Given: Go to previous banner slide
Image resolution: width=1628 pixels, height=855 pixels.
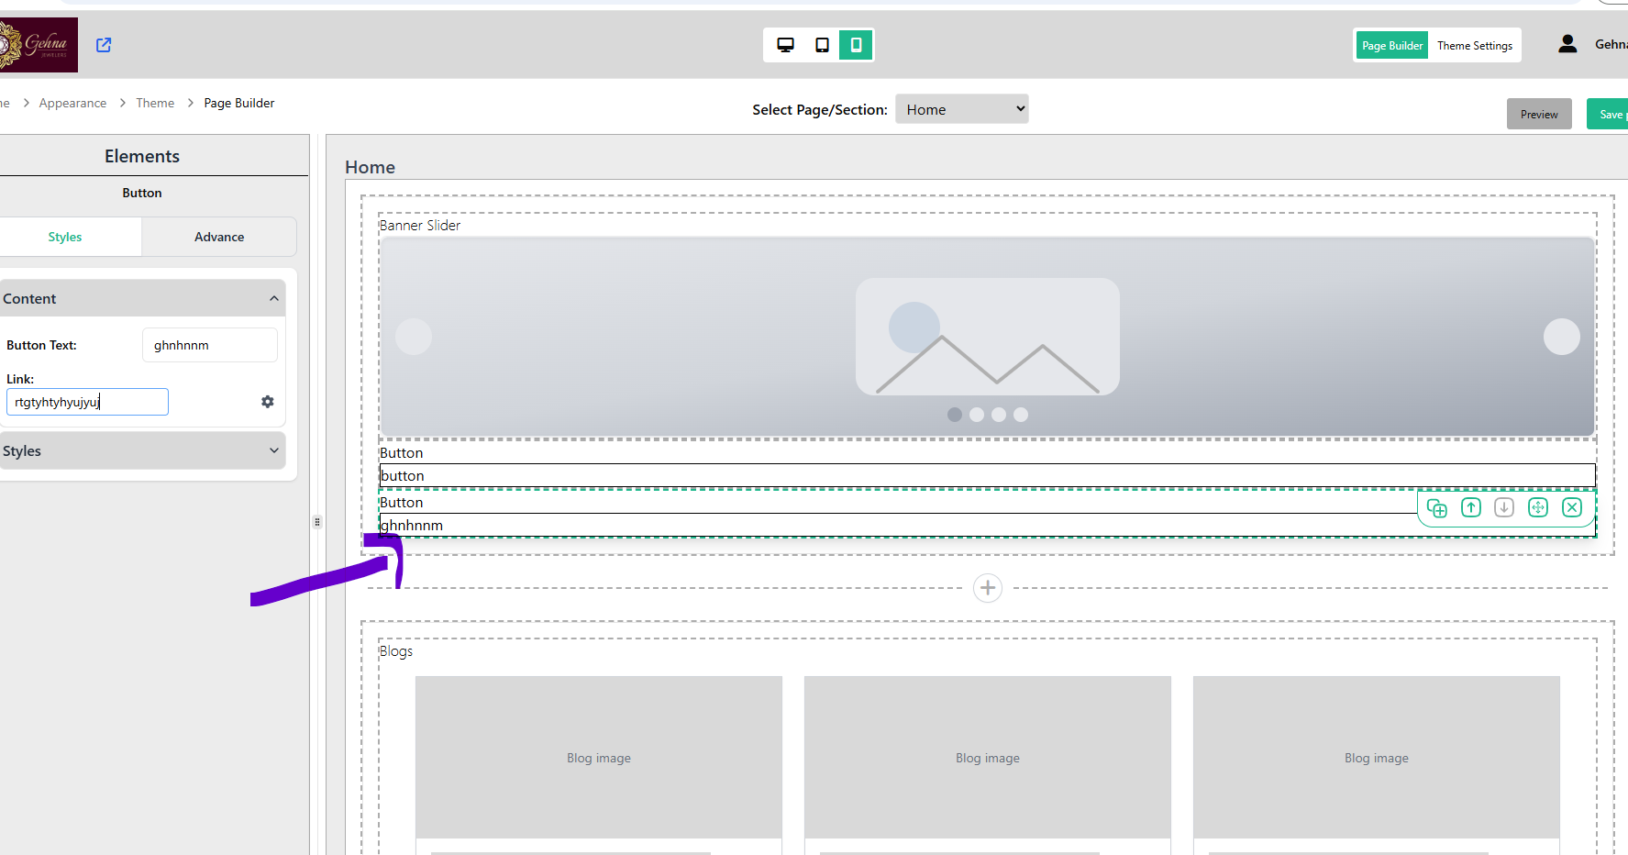Looking at the screenshot, I should click(x=414, y=337).
